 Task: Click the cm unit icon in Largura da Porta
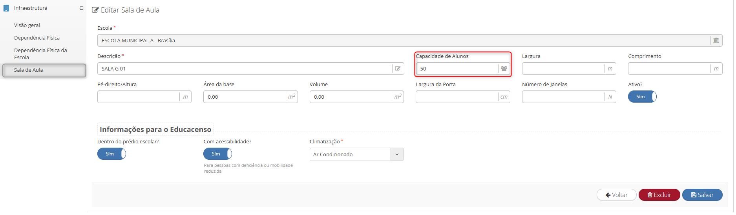point(504,97)
